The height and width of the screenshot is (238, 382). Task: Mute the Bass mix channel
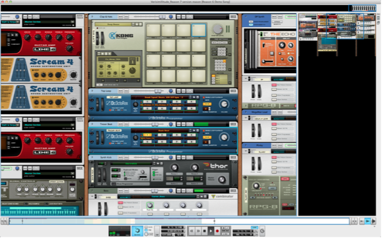point(121,191)
